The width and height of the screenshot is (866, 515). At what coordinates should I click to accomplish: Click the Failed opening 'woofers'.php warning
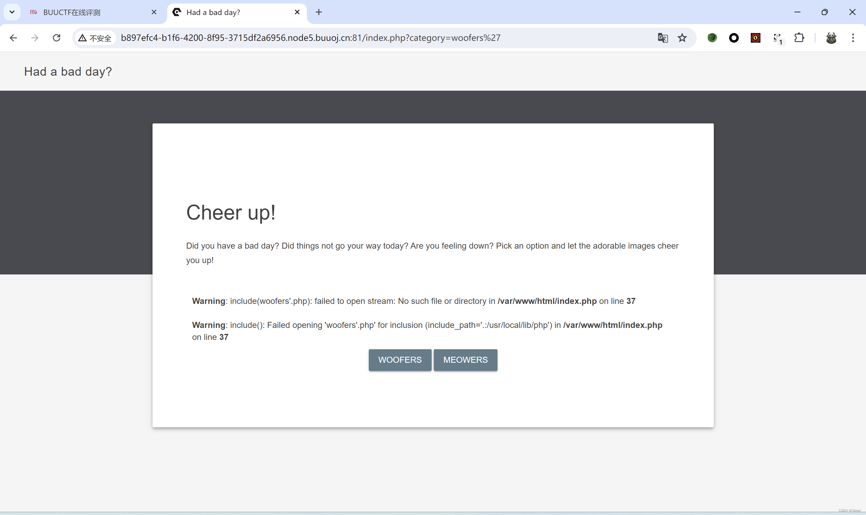pyautogui.click(x=427, y=331)
